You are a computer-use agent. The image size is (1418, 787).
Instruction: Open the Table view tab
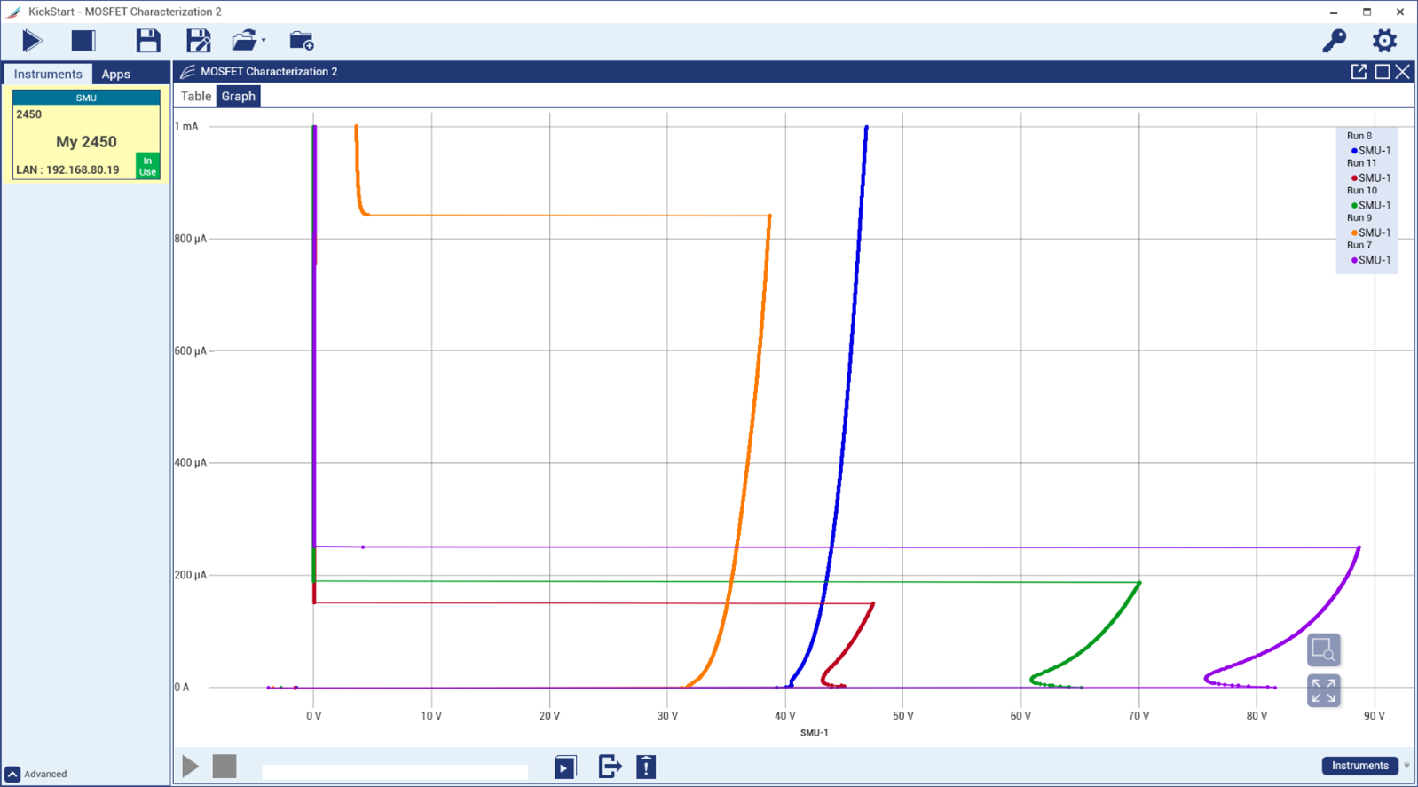tap(196, 97)
